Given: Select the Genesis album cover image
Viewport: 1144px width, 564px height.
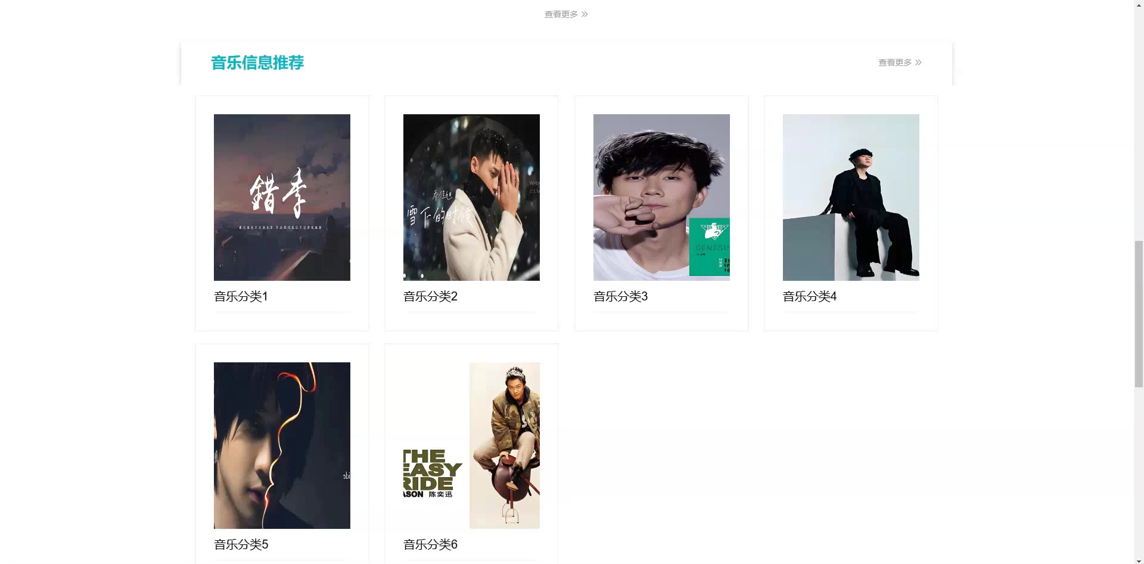Looking at the screenshot, I should click(x=661, y=198).
